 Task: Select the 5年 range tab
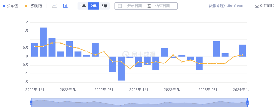(x=104, y=6)
